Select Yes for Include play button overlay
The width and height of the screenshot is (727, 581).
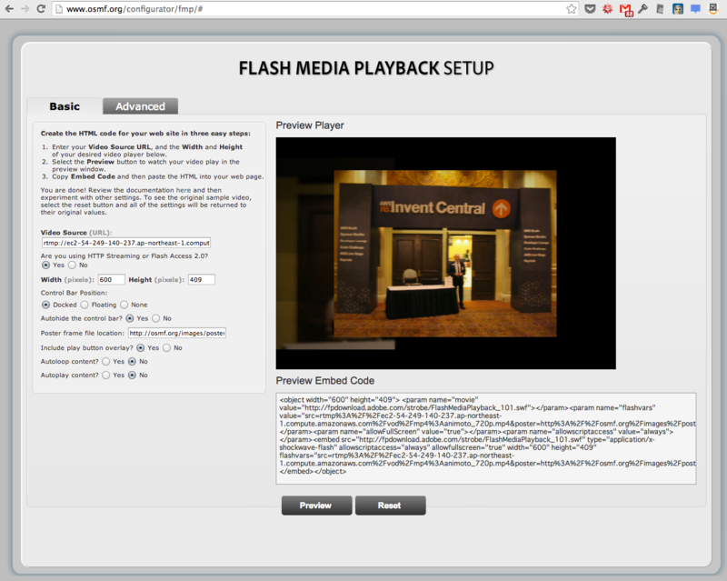coord(141,348)
